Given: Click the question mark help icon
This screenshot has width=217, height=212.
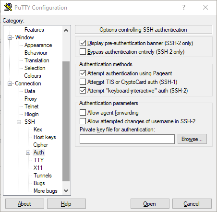Looking at the screenshot, I should 184,7.
